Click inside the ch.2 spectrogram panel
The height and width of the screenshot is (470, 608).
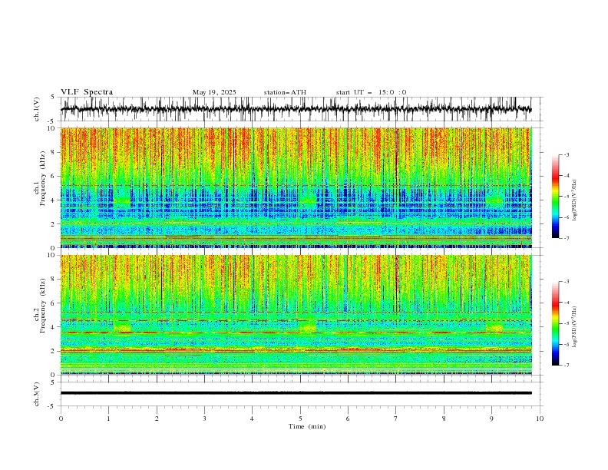pos(296,315)
